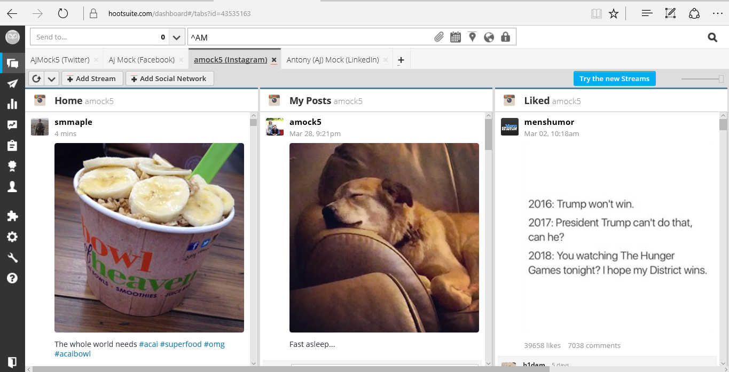Toggle the privacy lock icon in composer
This screenshot has width=729, height=372.
click(505, 37)
